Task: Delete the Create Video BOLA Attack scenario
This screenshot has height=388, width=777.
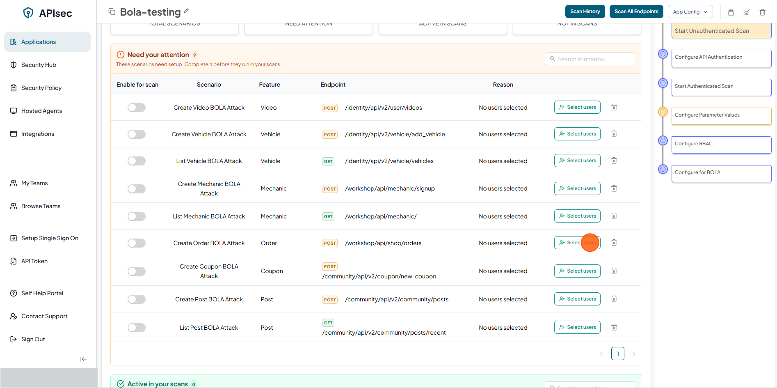Action: [614, 107]
